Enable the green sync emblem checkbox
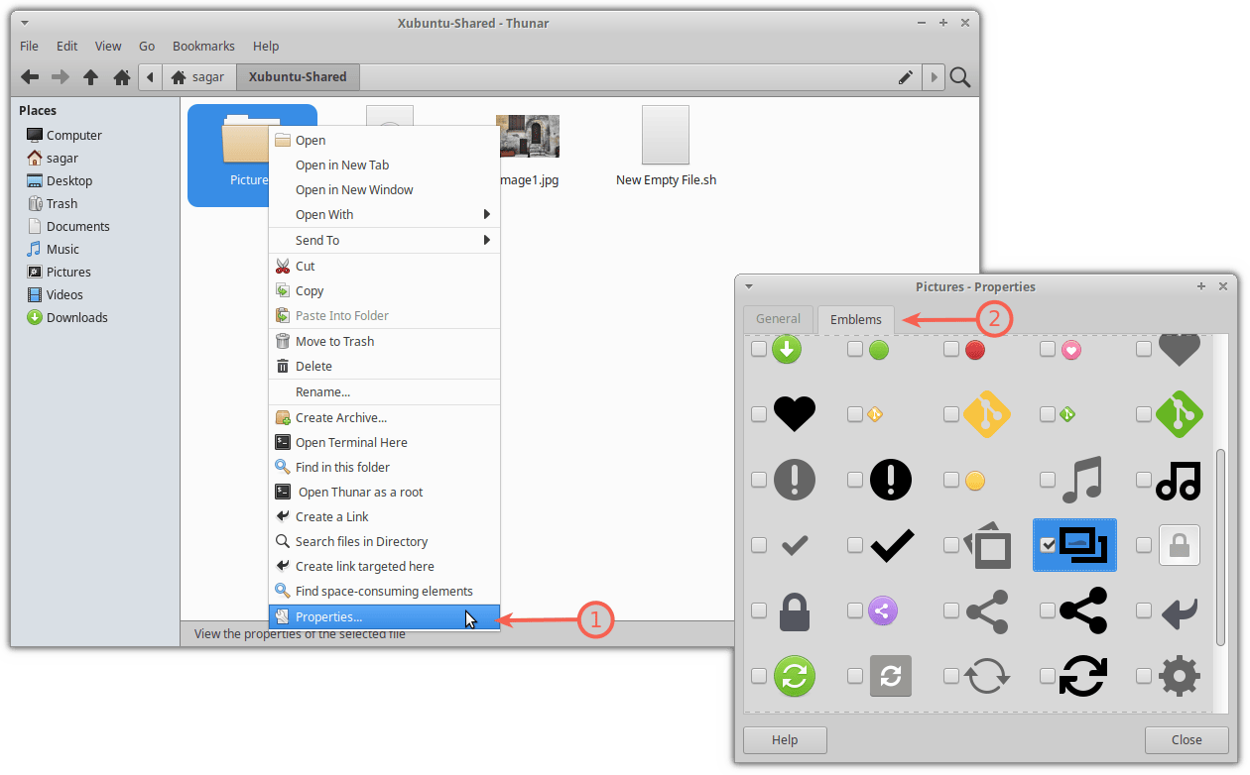Image resolution: width=1250 pixels, height=775 pixels. 759,676
